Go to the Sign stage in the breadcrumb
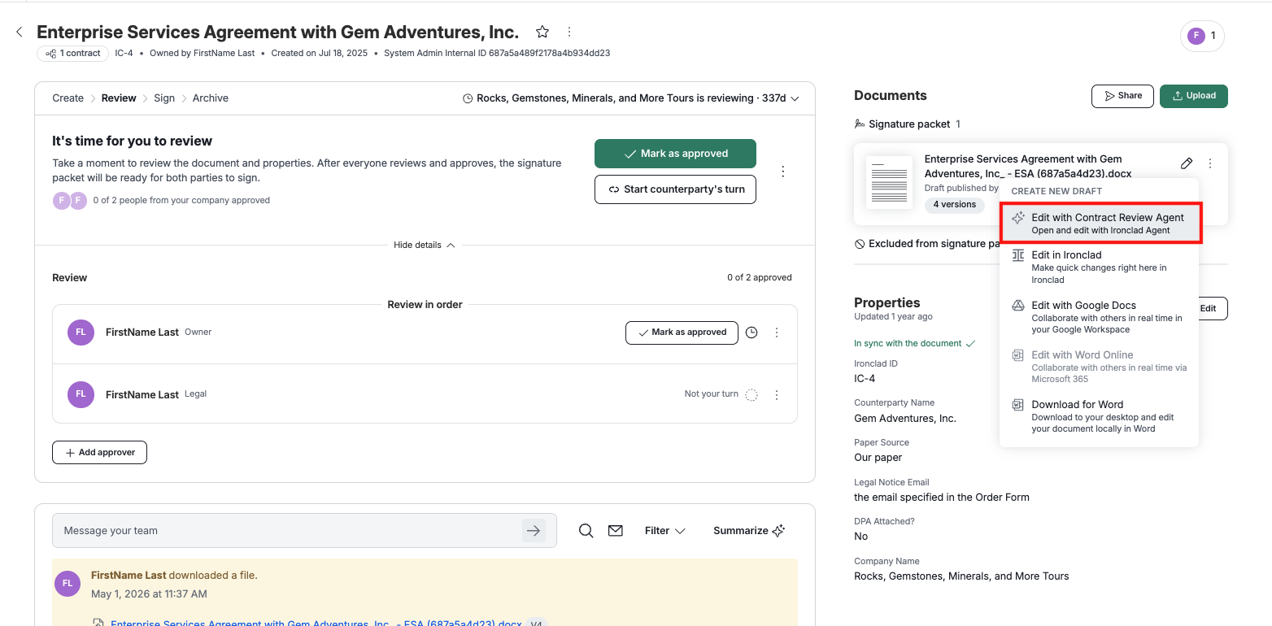1272x626 pixels. (x=164, y=98)
